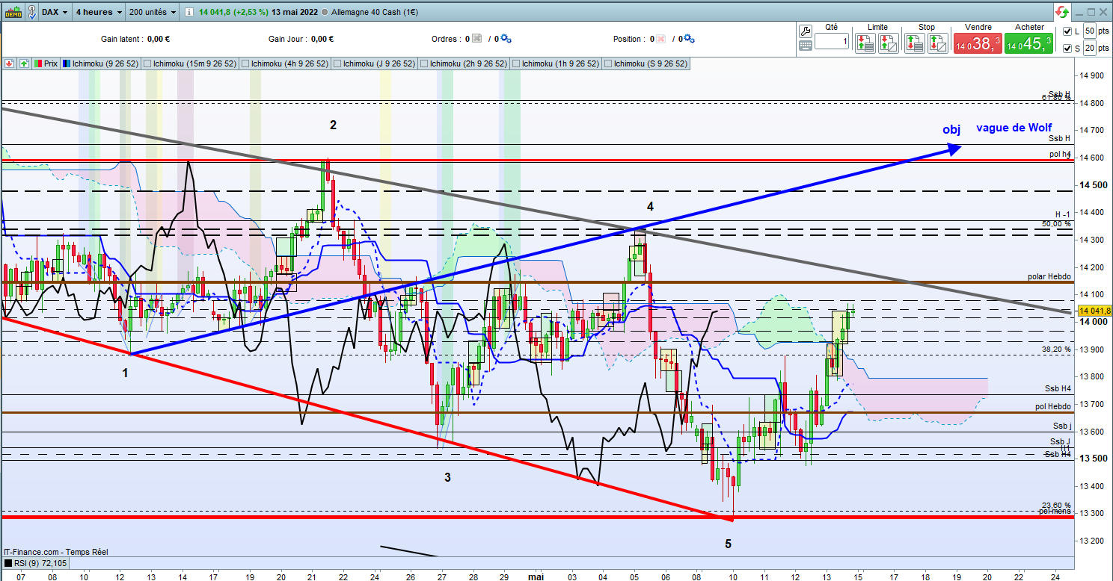This screenshot has height=581, width=1113.
Task: Click the Ichimoku blue color swatch
Action: coord(67,63)
